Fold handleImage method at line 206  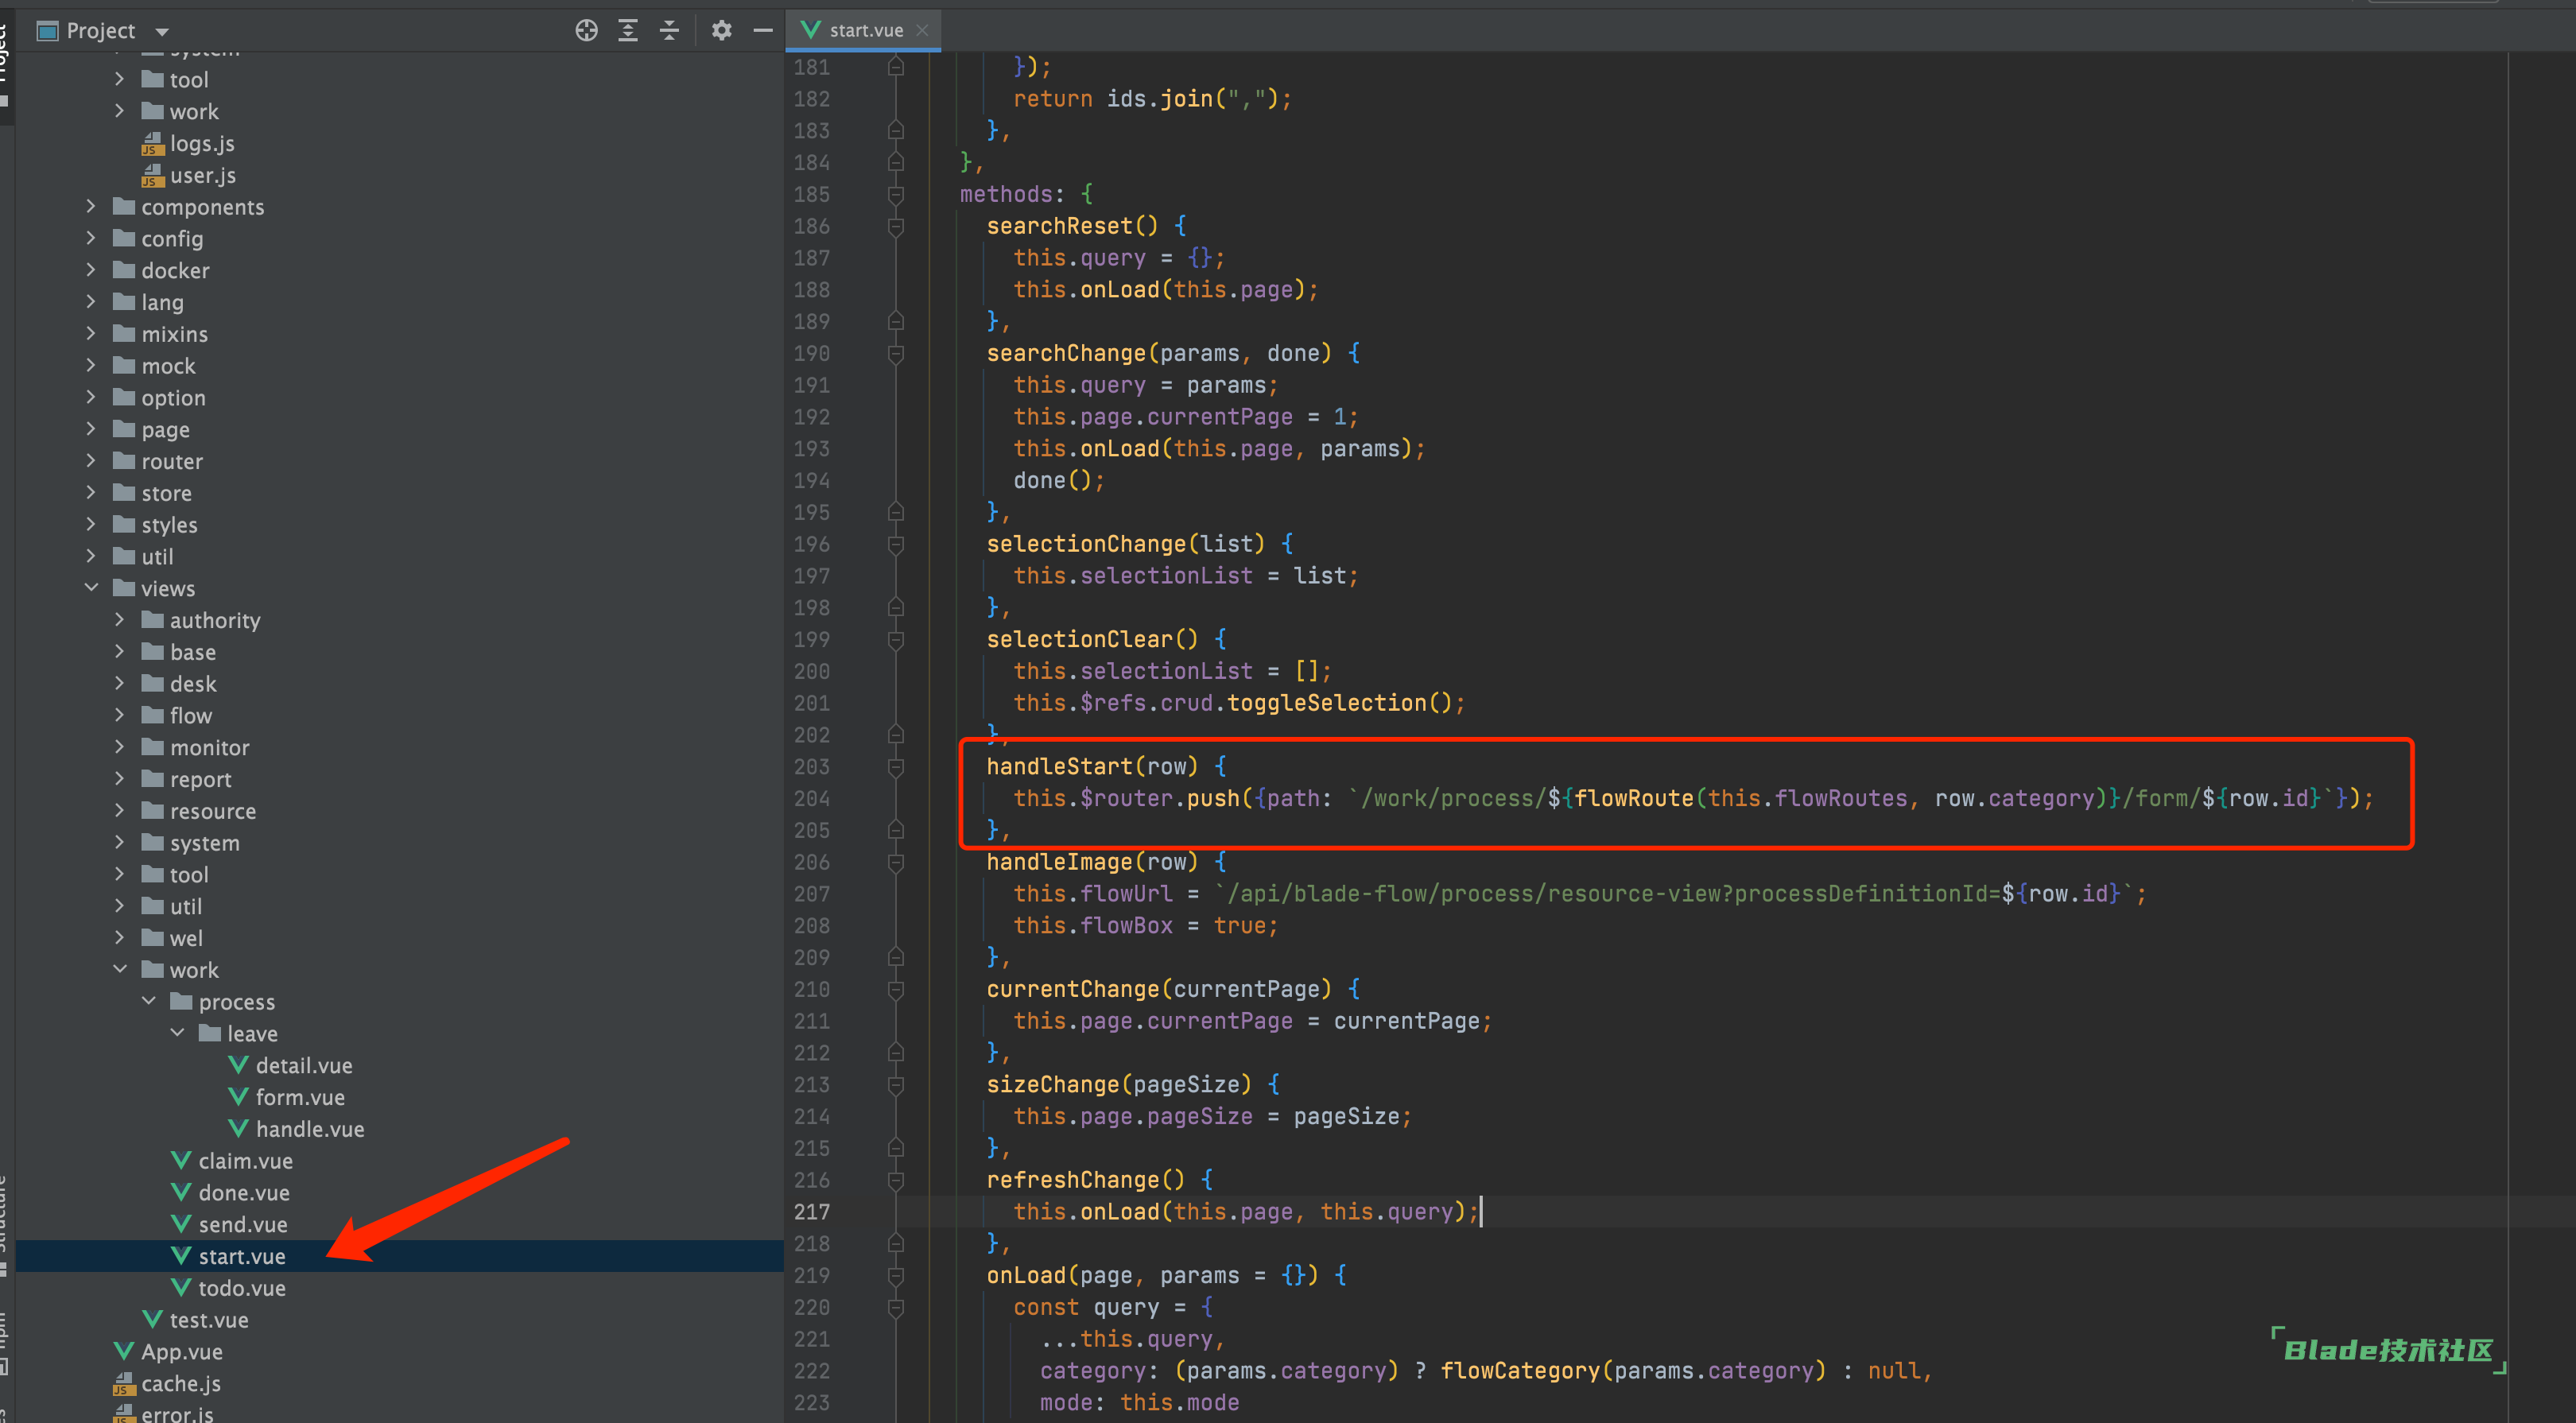(896, 862)
